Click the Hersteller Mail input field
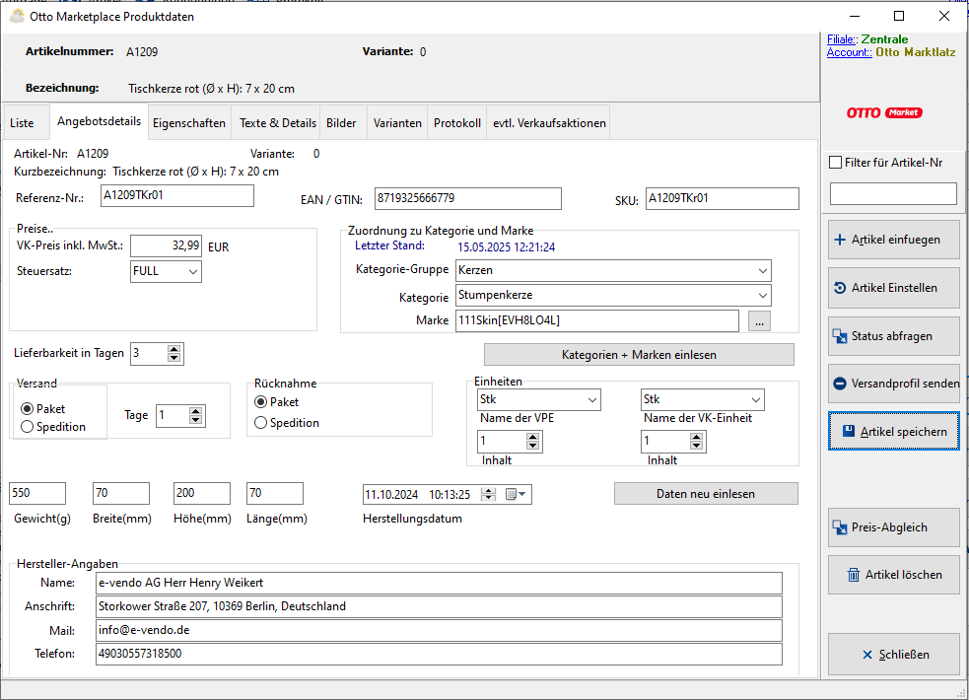Viewport: 969px width, 700px height. coord(439,631)
